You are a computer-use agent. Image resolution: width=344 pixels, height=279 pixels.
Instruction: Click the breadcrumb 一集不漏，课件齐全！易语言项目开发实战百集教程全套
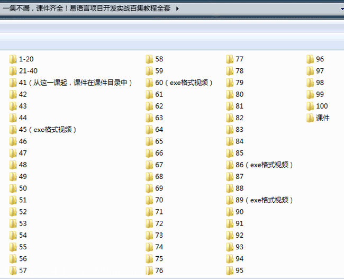[x=87, y=8]
